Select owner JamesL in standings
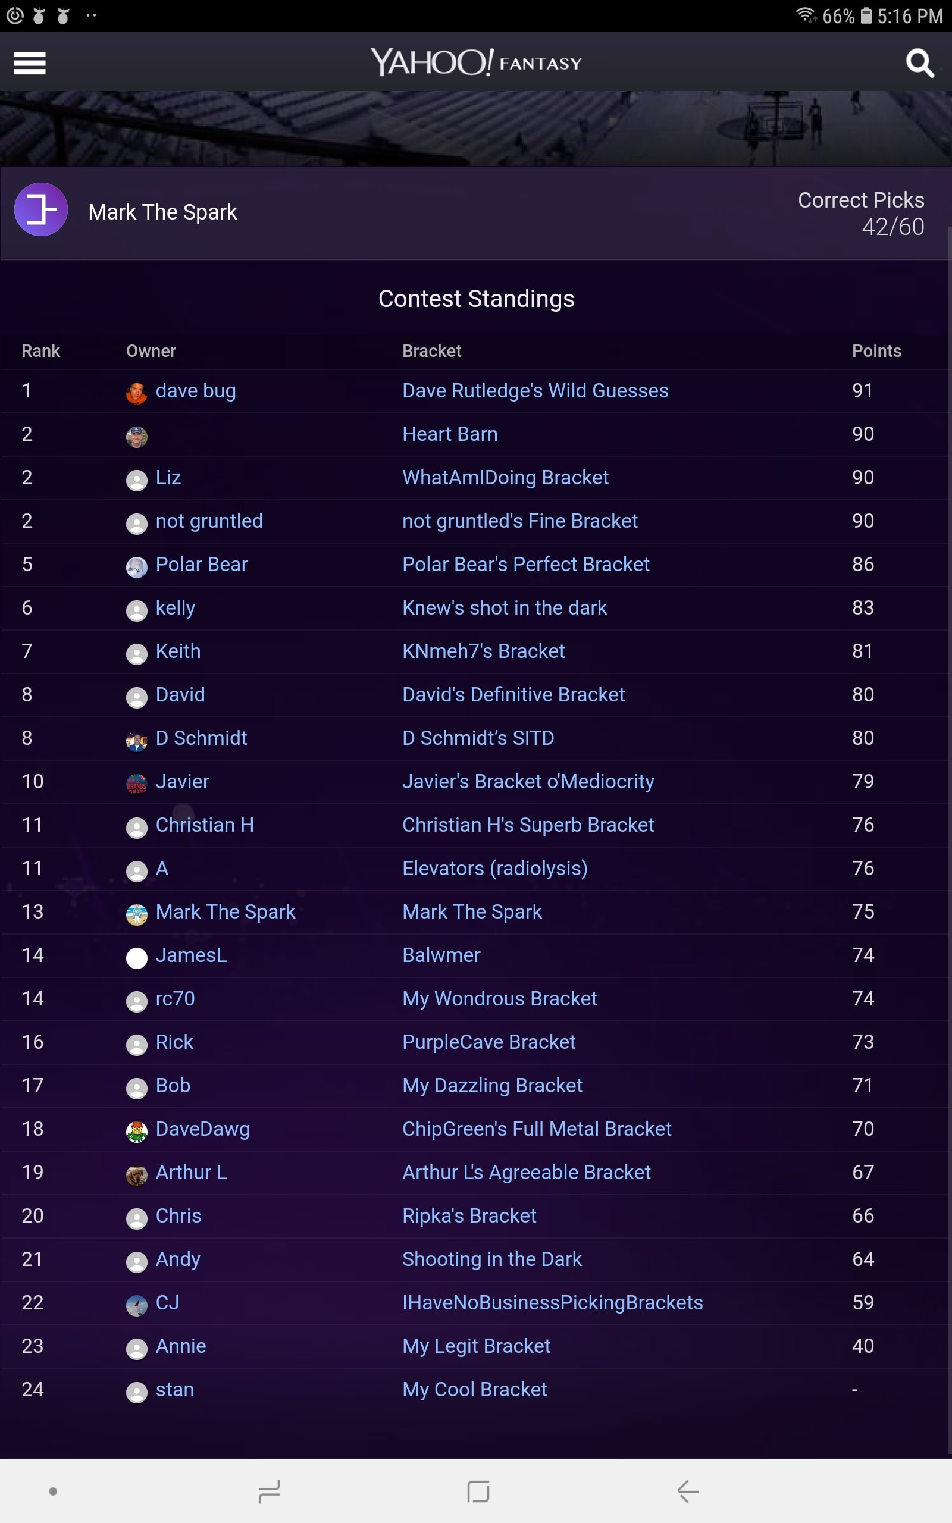This screenshot has width=952, height=1523. (x=191, y=955)
